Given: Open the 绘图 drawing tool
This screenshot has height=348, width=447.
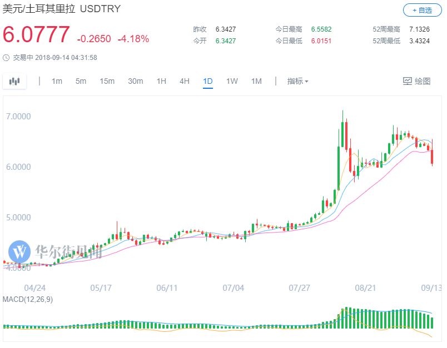Looking at the screenshot, I should pos(416,81).
